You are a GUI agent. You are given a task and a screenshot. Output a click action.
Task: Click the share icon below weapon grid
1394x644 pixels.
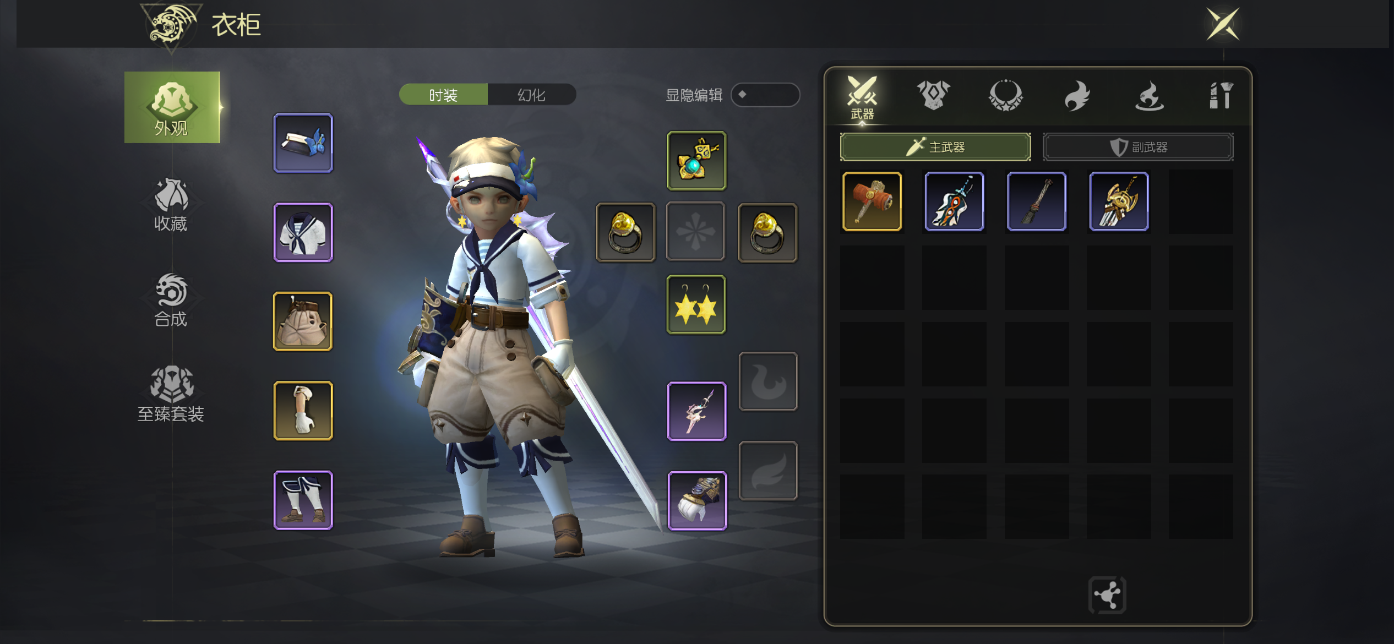(1107, 595)
